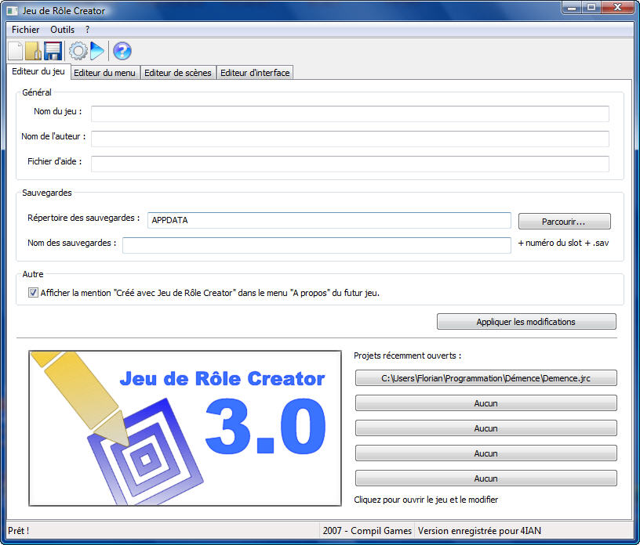
Task: Click the New project blank page icon
Action: pyautogui.click(x=16, y=51)
